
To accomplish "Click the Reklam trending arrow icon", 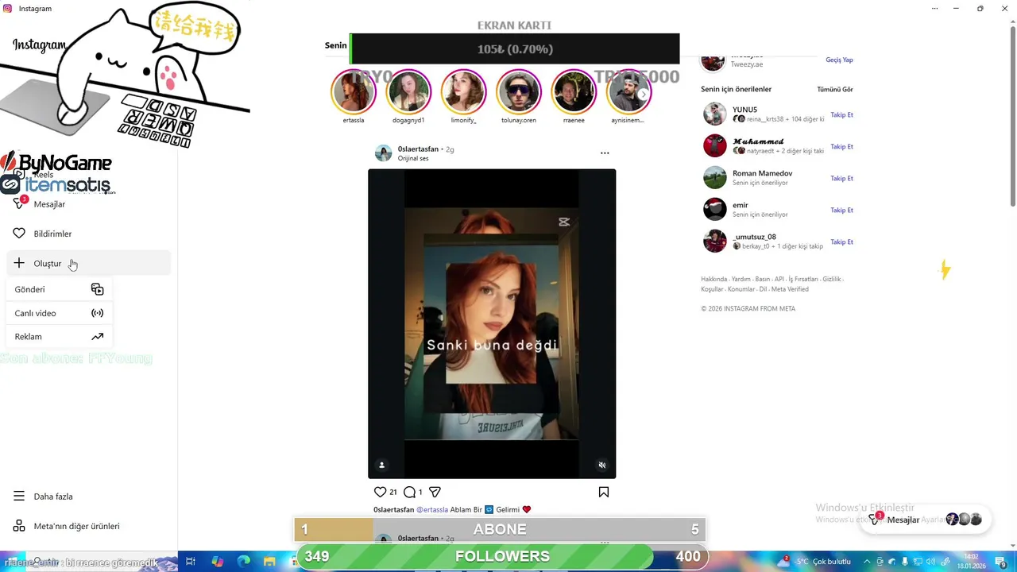I will click(97, 336).
